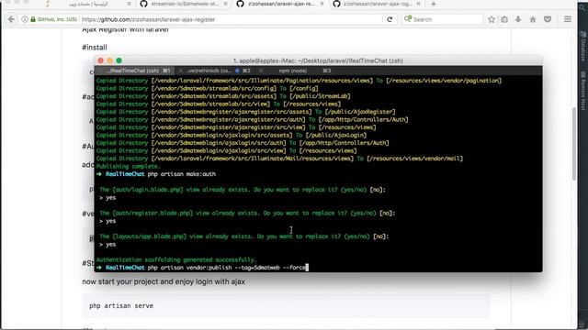Screen dimensions: 588x330
Task: Close the terminal window with red button
Action: coord(100,60)
